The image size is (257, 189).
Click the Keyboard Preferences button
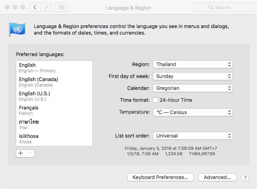160,177
